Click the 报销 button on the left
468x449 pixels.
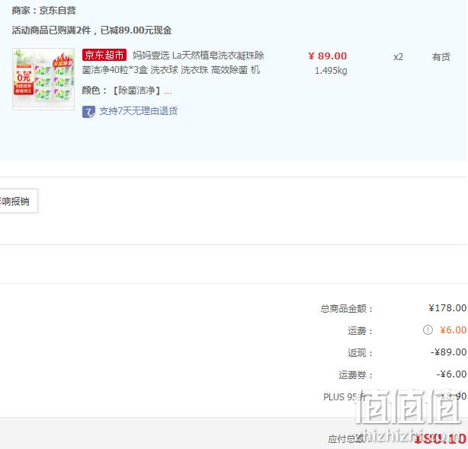pyautogui.click(x=18, y=201)
